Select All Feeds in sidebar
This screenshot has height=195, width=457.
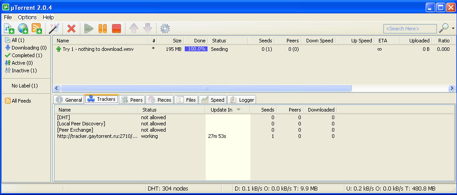(18, 101)
